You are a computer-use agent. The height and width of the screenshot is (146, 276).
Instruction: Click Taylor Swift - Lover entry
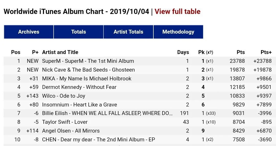pos(65,122)
